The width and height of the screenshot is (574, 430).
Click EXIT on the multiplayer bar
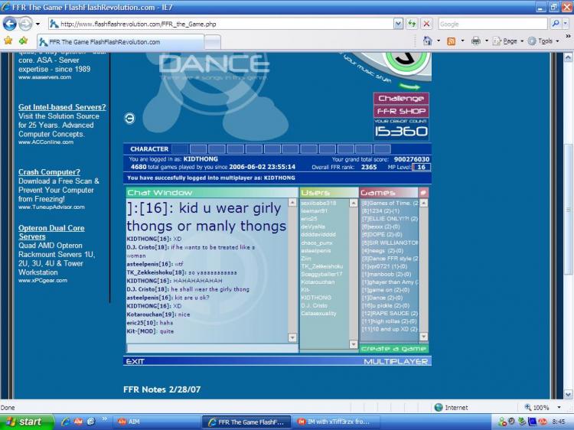click(135, 362)
